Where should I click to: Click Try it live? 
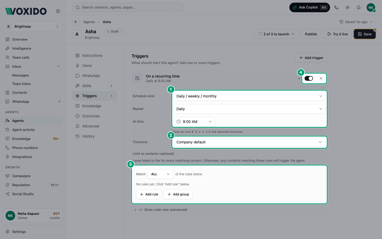coord(337,34)
